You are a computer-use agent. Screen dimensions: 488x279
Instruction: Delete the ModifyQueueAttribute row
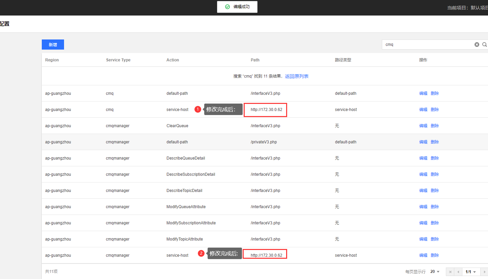click(435, 207)
